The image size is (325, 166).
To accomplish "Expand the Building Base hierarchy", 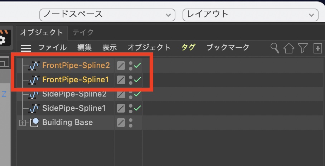I will (23, 123).
